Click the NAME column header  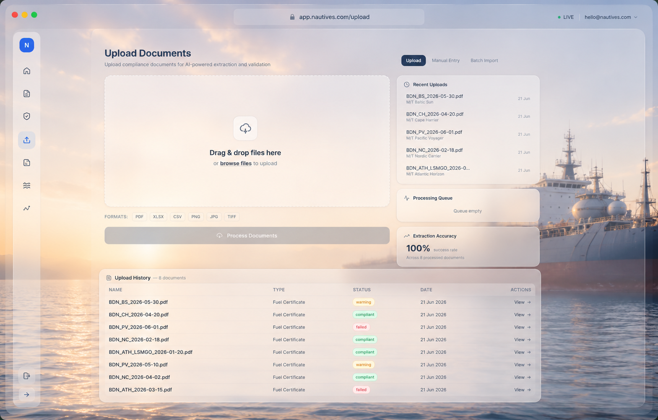click(x=115, y=290)
